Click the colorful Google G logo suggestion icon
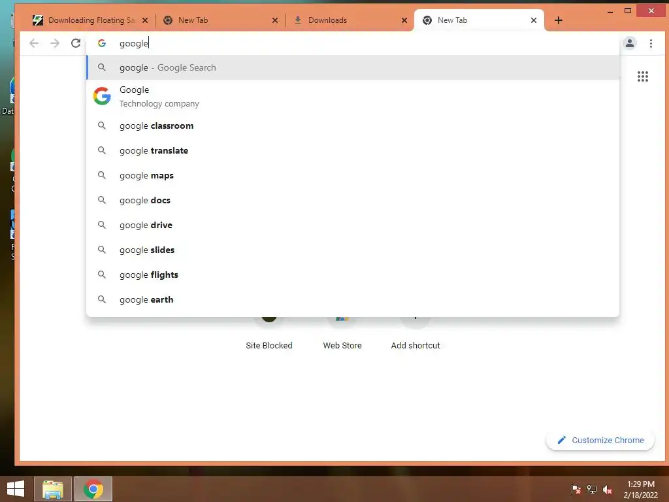 pos(102,96)
